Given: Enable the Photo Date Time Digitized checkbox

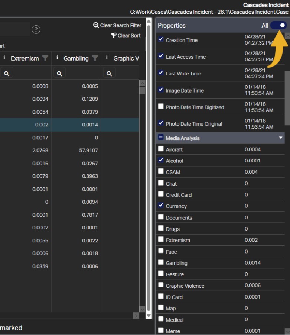Looking at the screenshot, I should [161, 106].
